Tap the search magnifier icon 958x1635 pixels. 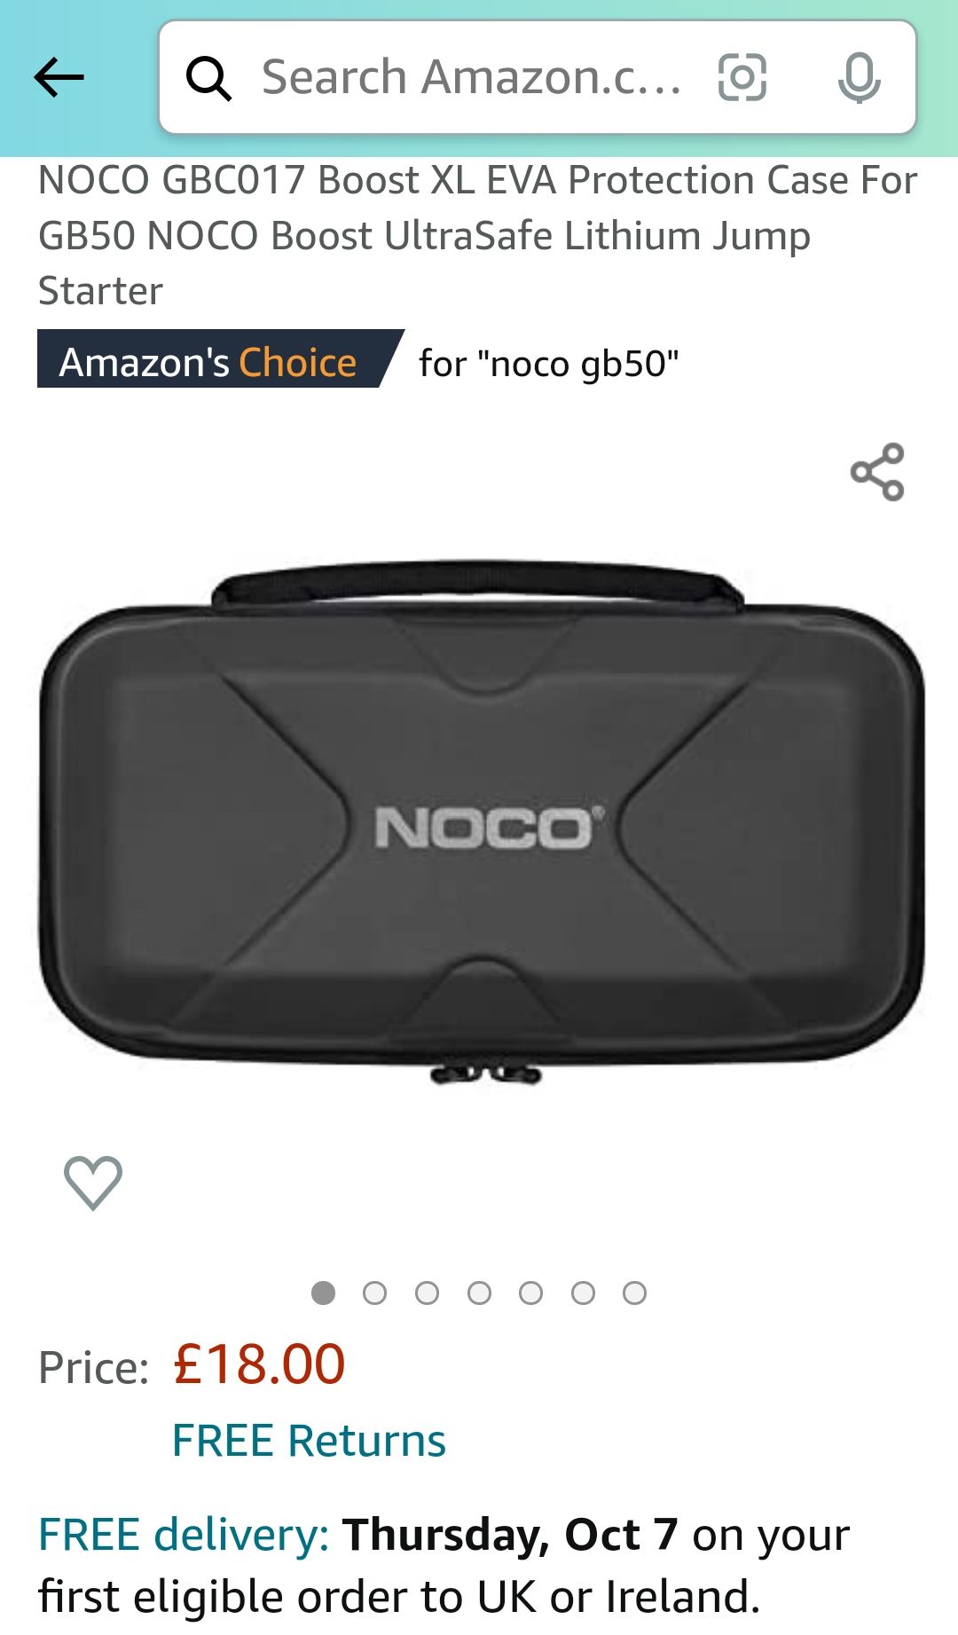coord(209,78)
